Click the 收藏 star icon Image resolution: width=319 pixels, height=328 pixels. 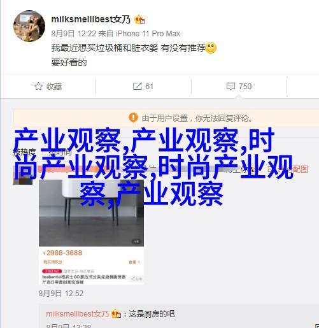(38, 86)
